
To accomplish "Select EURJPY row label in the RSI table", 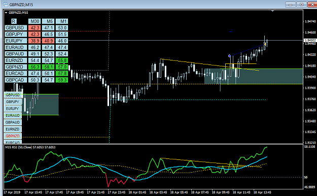I will click(x=16, y=41).
